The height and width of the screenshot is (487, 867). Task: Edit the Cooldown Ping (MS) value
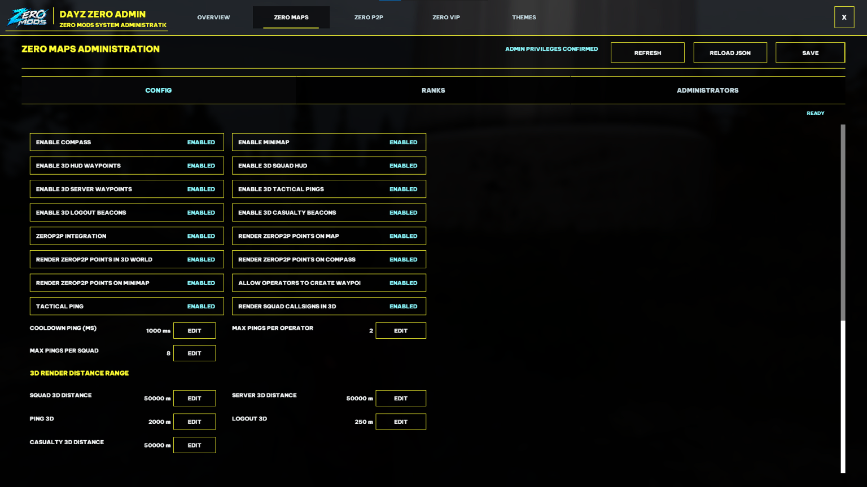(x=194, y=331)
